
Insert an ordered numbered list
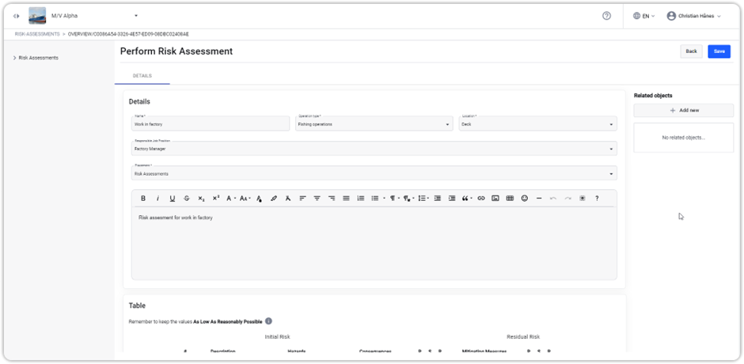361,199
